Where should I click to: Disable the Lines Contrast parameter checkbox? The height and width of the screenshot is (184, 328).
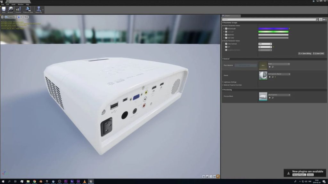226,44
